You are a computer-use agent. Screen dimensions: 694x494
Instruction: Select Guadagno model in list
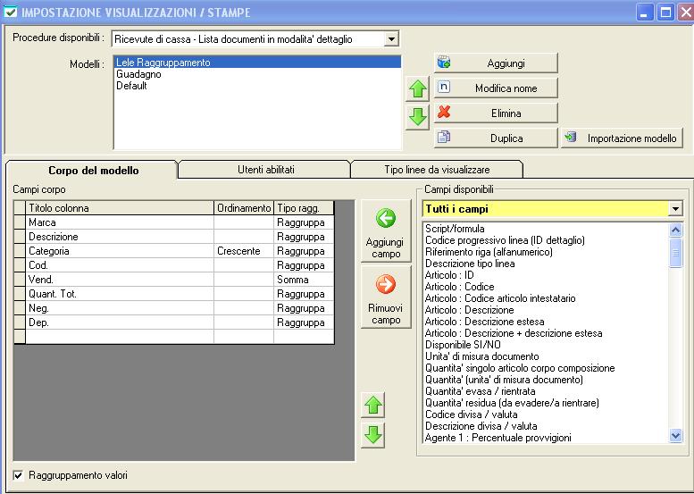pos(257,74)
